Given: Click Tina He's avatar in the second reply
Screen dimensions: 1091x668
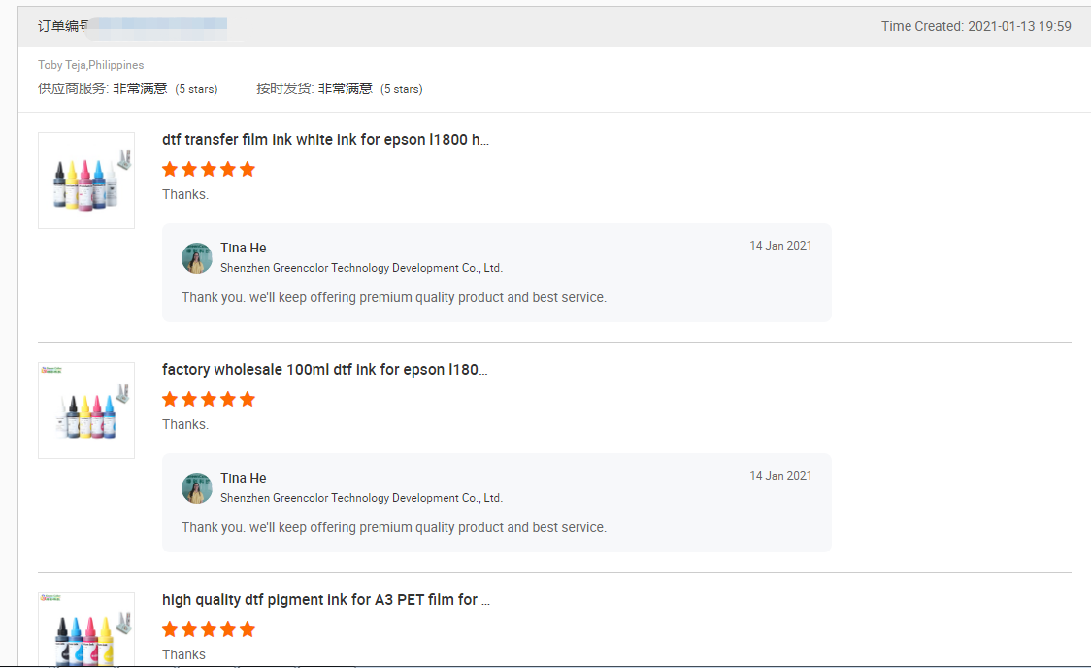Looking at the screenshot, I should click(x=197, y=487).
